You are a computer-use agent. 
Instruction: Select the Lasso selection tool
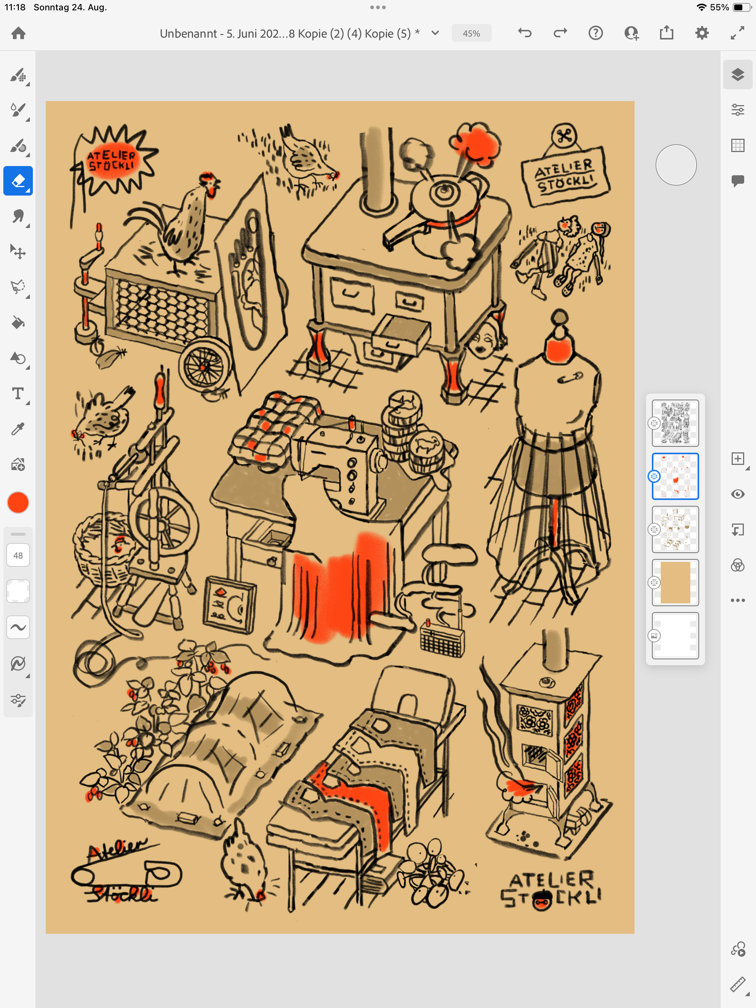[x=18, y=287]
